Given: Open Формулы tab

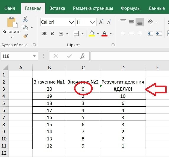Looking at the screenshot, I should click(131, 8).
